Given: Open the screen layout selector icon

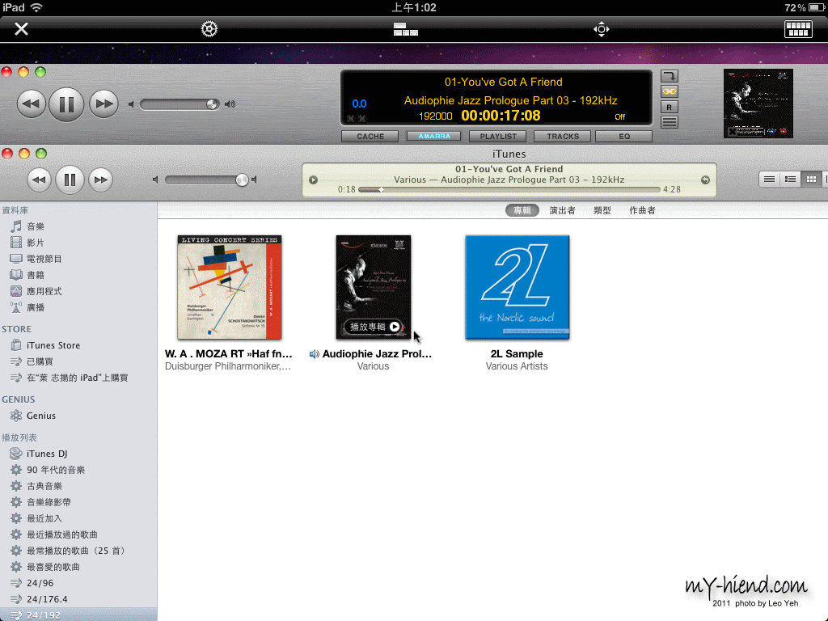Looking at the screenshot, I should pyautogui.click(x=406, y=29).
